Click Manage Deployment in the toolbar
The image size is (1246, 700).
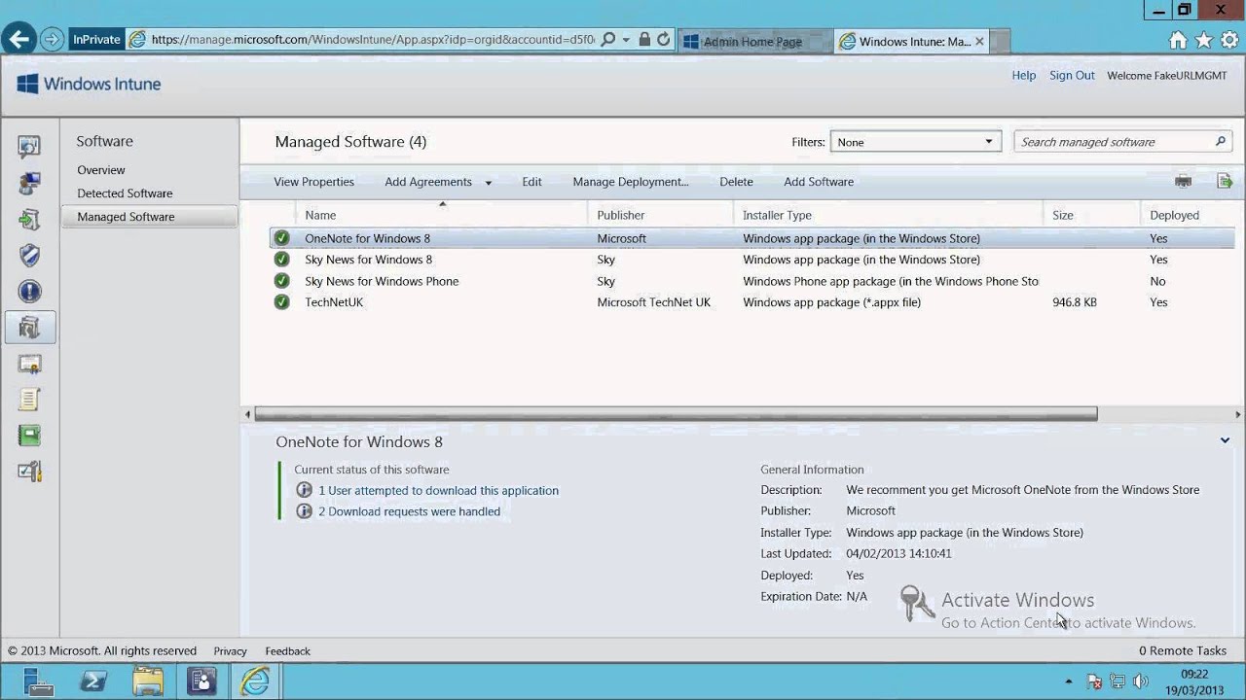pos(631,182)
